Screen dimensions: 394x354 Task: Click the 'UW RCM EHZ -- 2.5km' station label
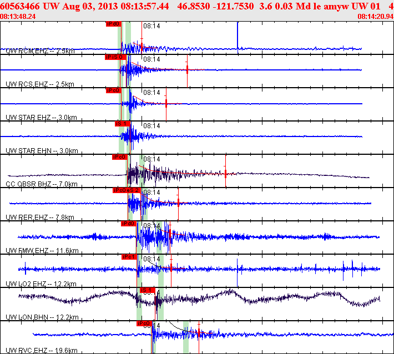(40, 51)
